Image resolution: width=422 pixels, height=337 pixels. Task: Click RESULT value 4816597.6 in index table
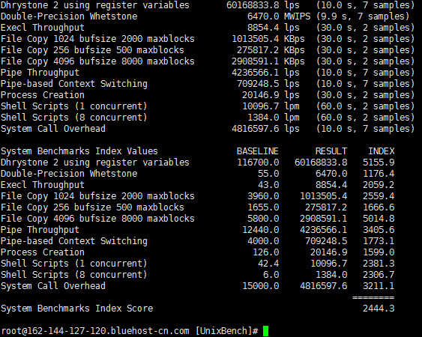pos(324,286)
